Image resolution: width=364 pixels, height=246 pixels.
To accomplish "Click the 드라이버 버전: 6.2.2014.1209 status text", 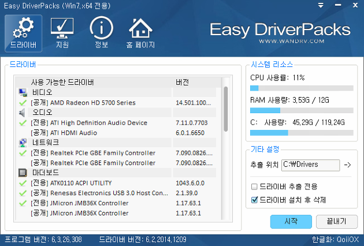I will pyautogui.click(x=143, y=240).
